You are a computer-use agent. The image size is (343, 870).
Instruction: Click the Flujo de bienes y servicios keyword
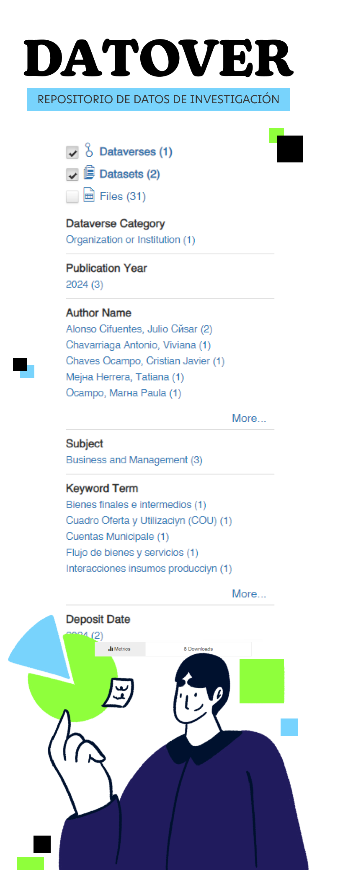(x=132, y=553)
